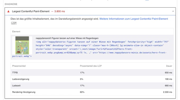This screenshot has width=180, height=100.
Task: Click the 'Element' column header
Action: click(x=16, y=32)
